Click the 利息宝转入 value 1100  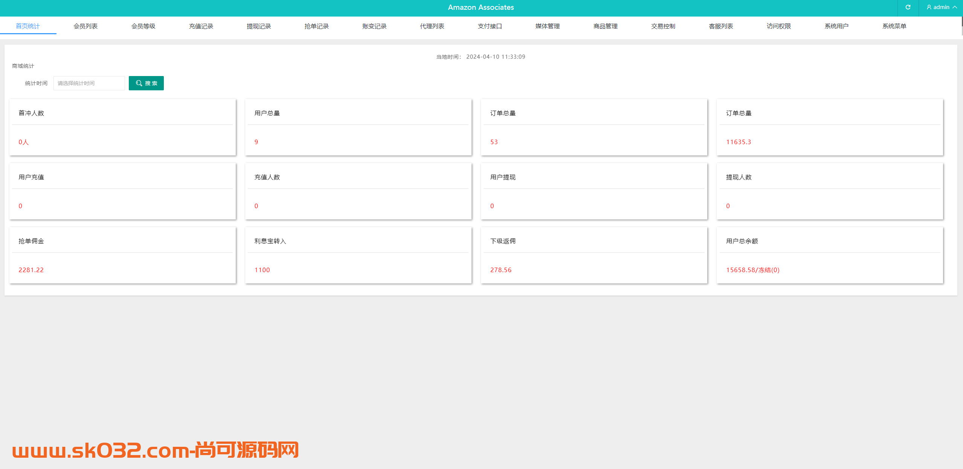[262, 270]
